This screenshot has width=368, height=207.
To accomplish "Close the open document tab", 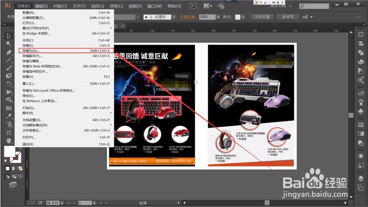I will [x=123, y=26].
